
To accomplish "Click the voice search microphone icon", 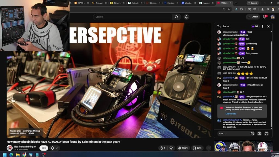I will pos(186,17).
